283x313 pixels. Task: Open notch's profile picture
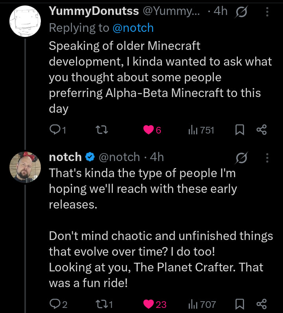click(x=25, y=167)
